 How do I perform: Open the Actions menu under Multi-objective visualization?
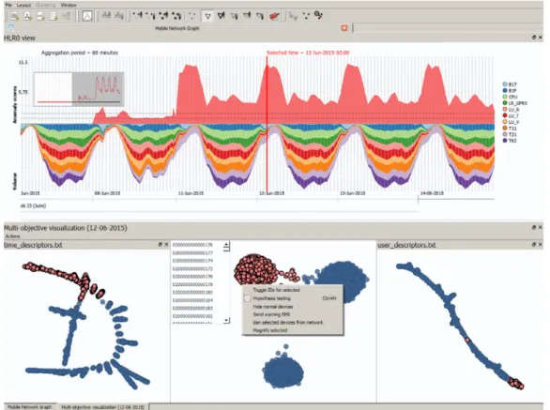tap(12, 236)
